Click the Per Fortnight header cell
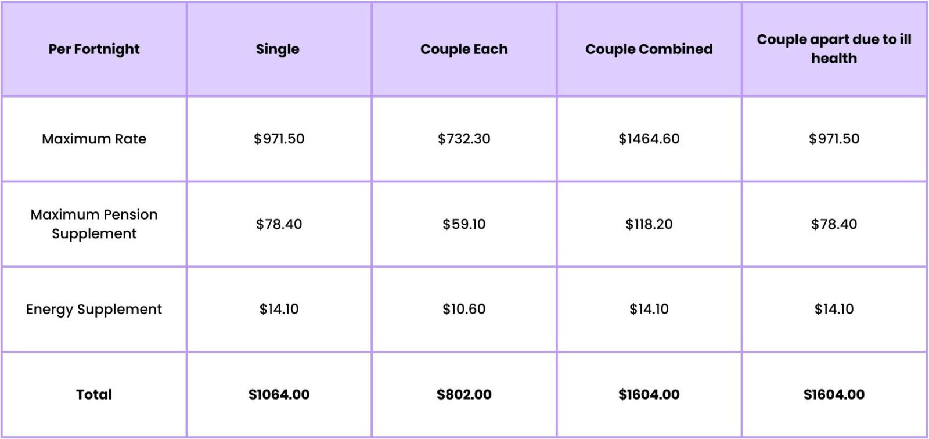929x439 pixels. coord(94,49)
